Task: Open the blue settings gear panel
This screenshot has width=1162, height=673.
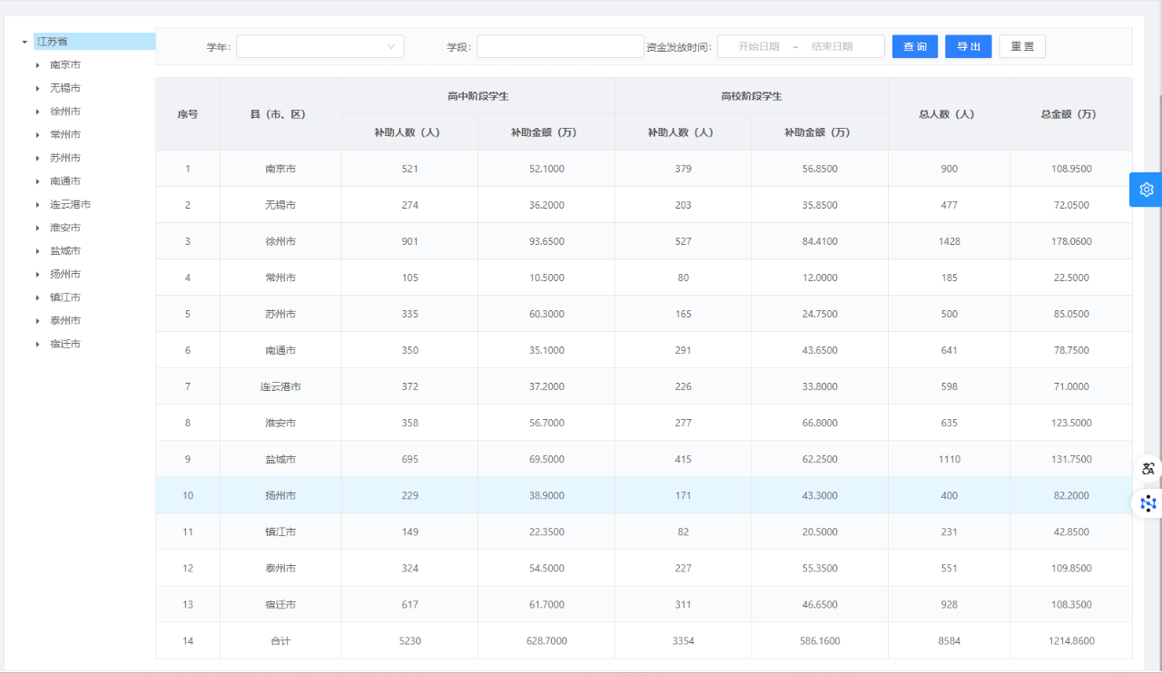Action: click(1146, 190)
